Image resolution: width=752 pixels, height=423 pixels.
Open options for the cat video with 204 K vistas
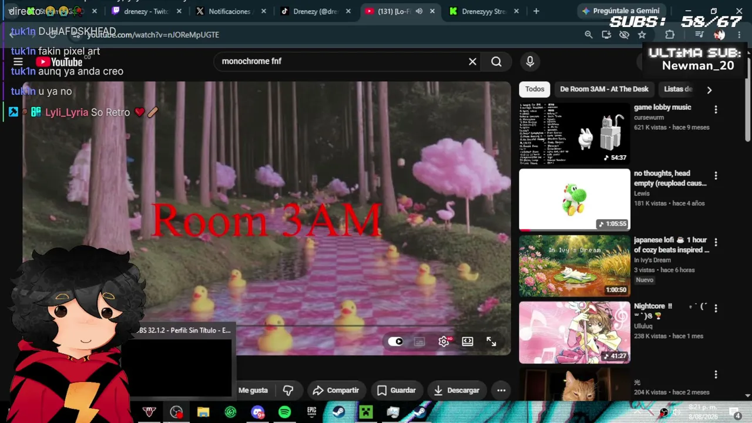716,375
